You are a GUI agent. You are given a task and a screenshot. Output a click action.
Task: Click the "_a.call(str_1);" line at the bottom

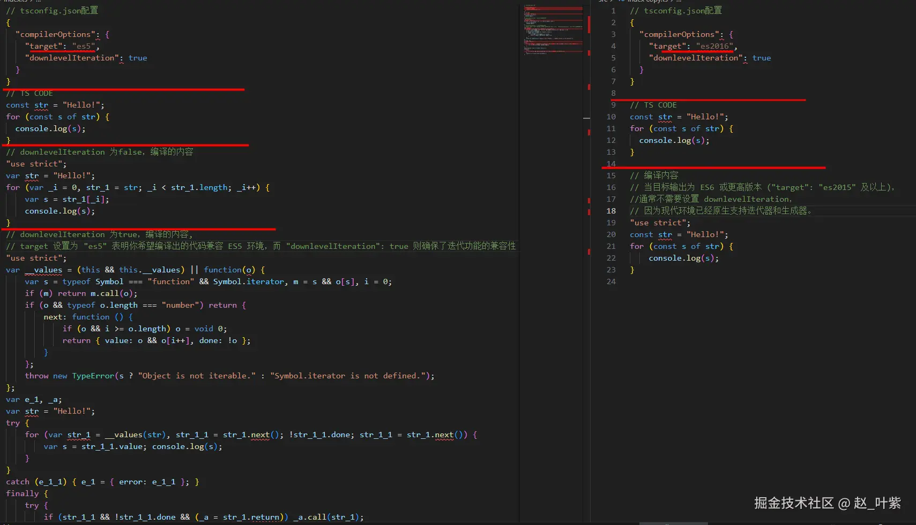[x=204, y=517]
